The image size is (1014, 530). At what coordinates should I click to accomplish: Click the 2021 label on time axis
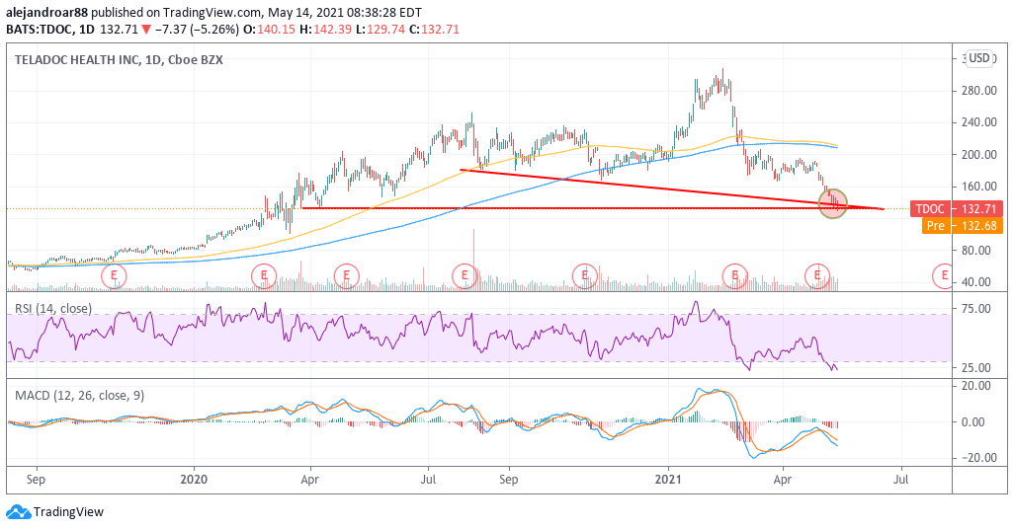pos(668,480)
